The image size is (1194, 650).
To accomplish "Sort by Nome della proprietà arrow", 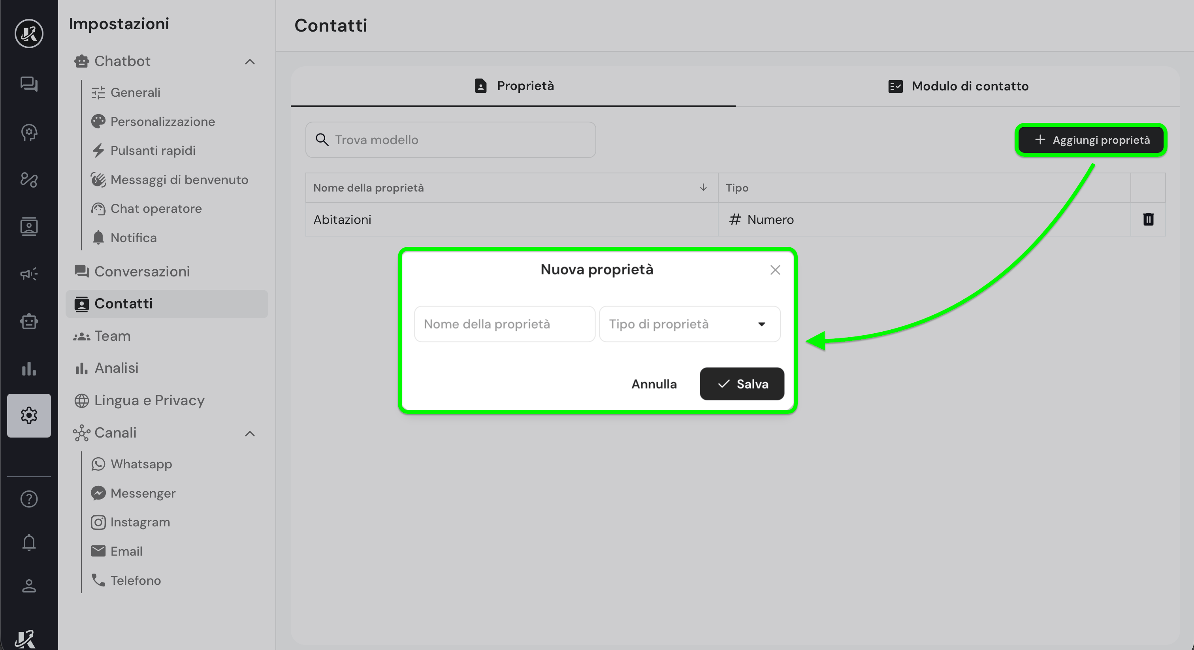I will point(702,188).
